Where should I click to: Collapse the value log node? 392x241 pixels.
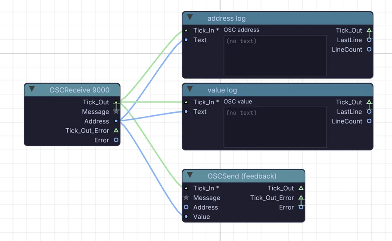point(190,89)
